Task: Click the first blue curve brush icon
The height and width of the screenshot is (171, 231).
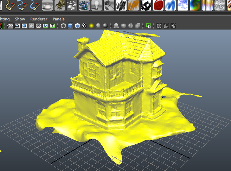Action: [23, 5]
